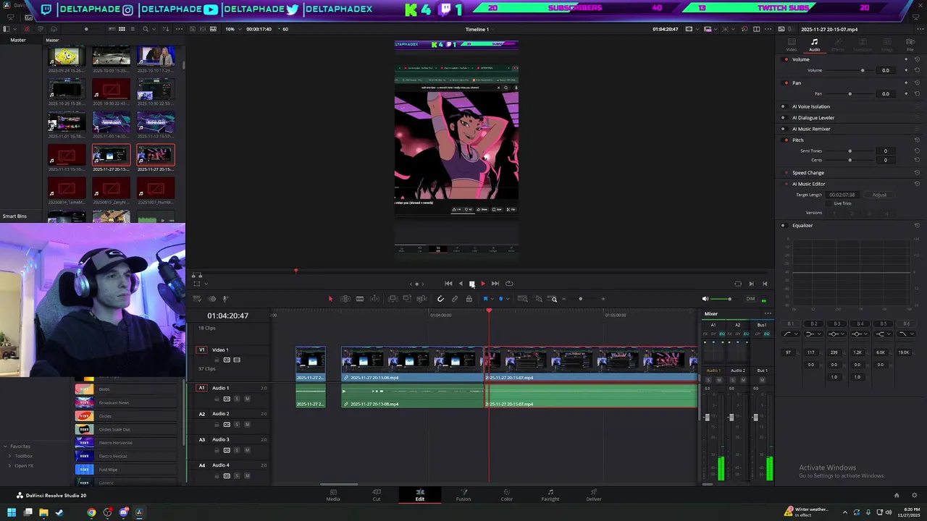Click the speaker mute icon in toolbar

(x=705, y=299)
